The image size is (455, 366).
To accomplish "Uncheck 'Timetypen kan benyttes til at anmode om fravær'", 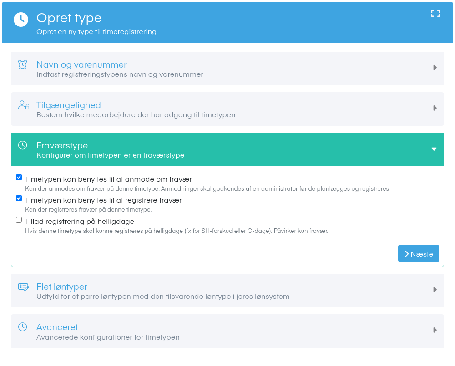I will click(19, 177).
